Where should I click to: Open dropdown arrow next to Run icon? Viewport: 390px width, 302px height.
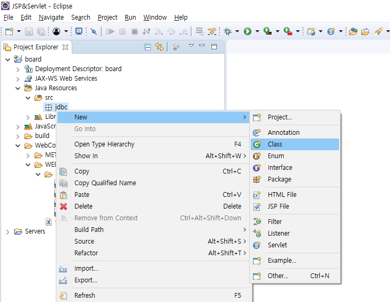pyautogui.click(x=257, y=31)
